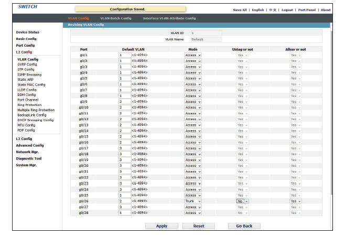Open the Device Status menu section
345x236 pixels.
(x=27, y=33)
